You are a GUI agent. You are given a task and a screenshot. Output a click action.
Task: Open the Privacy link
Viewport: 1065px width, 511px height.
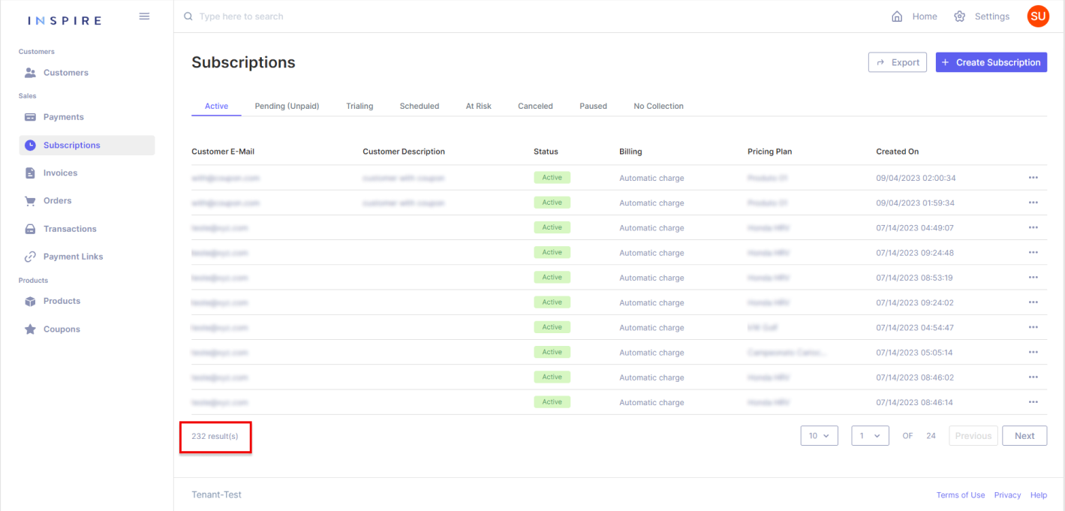click(1007, 495)
